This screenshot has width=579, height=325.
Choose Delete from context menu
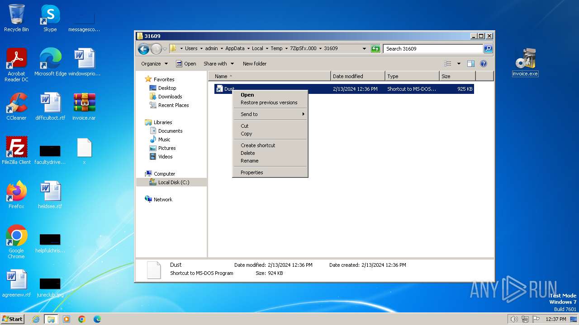[x=270, y=153]
